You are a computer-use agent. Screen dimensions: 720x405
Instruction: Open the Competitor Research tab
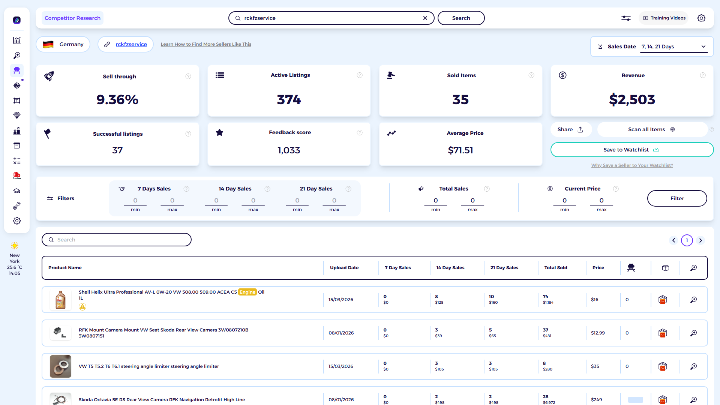click(x=72, y=18)
